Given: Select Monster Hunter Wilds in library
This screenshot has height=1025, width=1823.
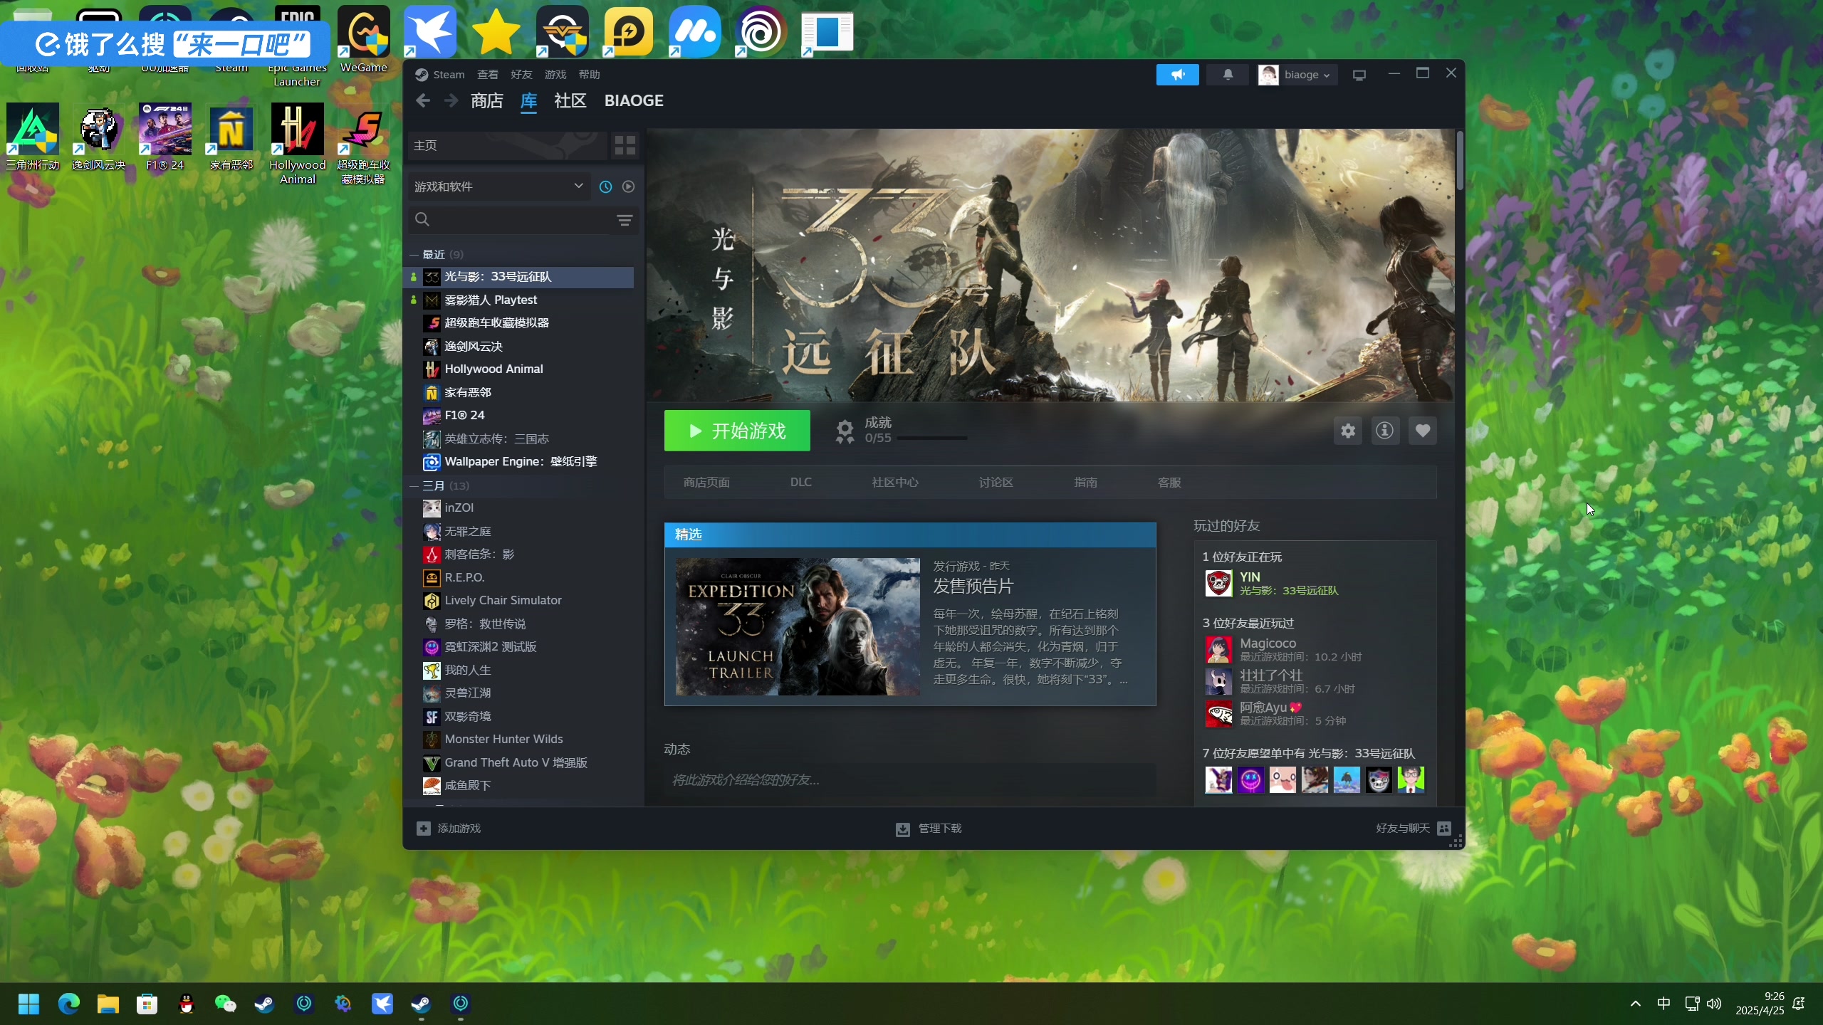Looking at the screenshot, I should (520, 740).
